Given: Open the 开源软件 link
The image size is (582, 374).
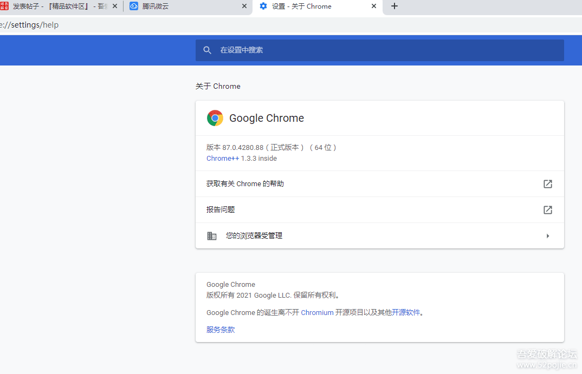Looking at the screenshot, I should click(x=406, y=312).
